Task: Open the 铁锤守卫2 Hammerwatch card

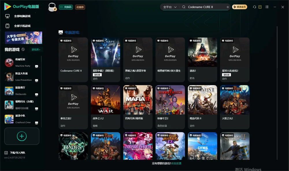Action: 170,107
